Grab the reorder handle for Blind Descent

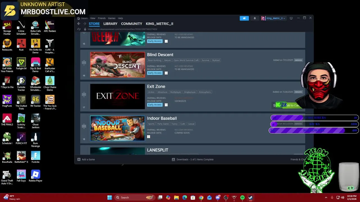click(x=84, y=63)
